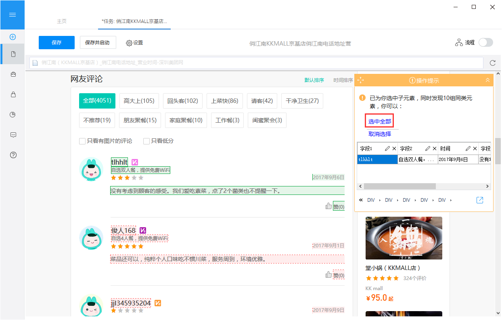Click the 流程 workflow icon
Viewport: 502px width, 320px height.
(459, 42)
